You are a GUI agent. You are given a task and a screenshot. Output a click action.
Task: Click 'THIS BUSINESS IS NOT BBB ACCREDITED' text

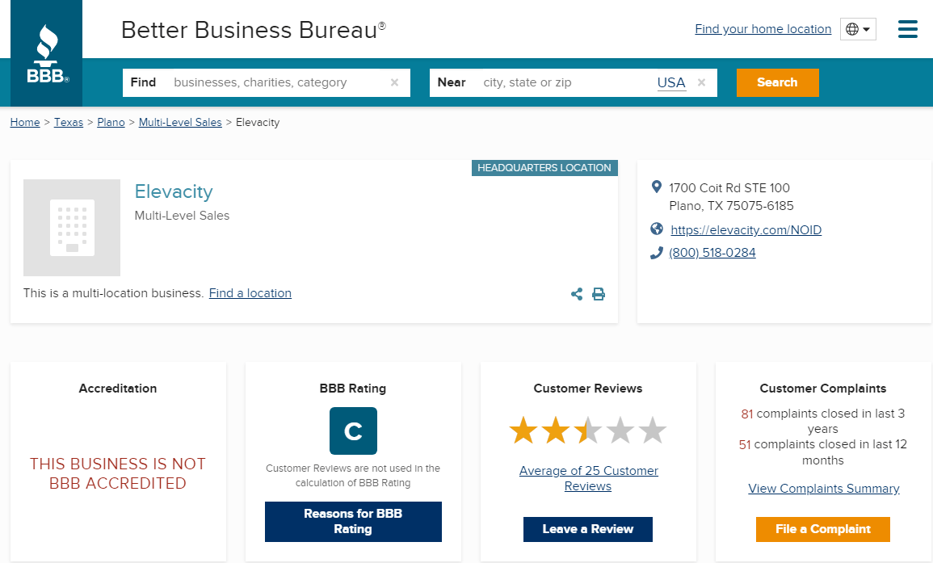(118, 473)
